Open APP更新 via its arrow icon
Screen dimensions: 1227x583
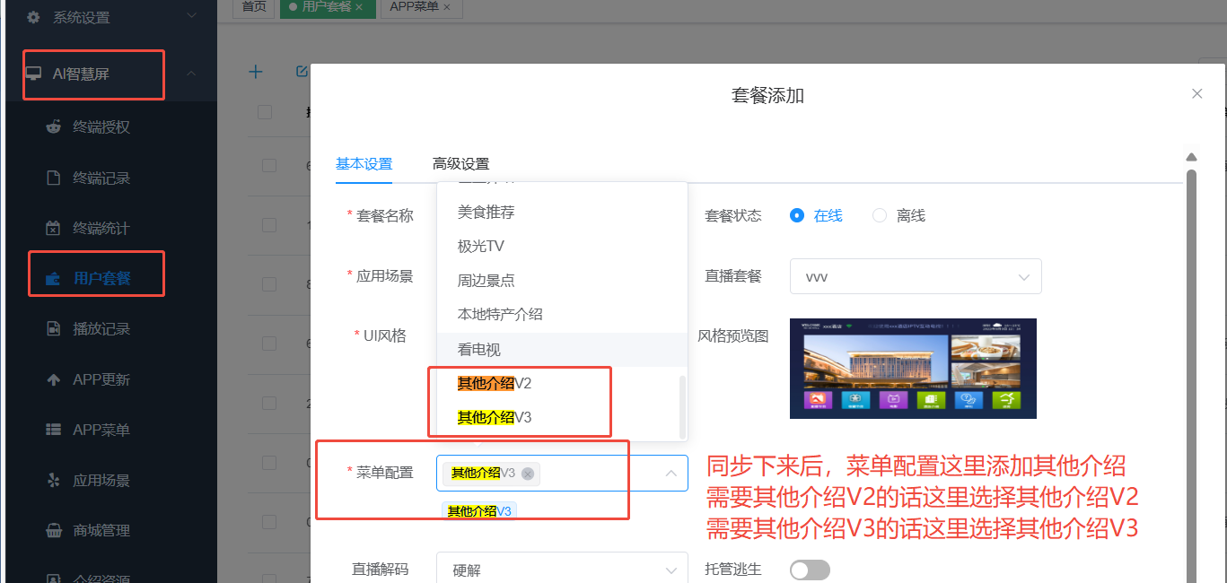[53, 379]
